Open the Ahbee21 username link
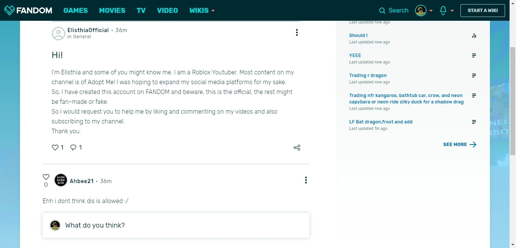This screenshot has width=516, height=248. coord(82,181)
